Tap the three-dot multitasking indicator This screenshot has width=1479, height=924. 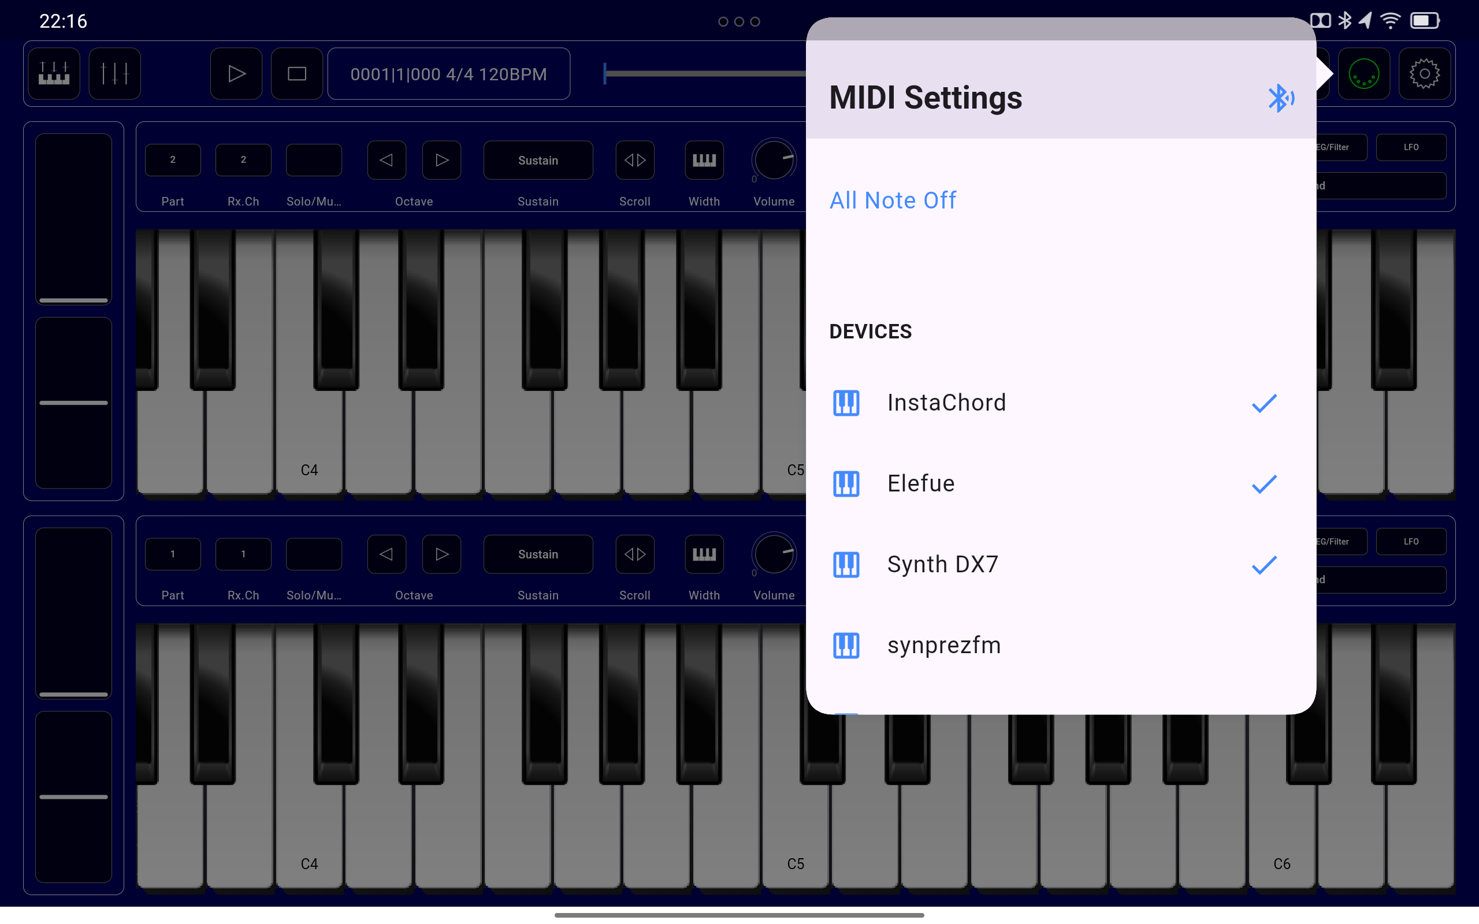[739, 21]
